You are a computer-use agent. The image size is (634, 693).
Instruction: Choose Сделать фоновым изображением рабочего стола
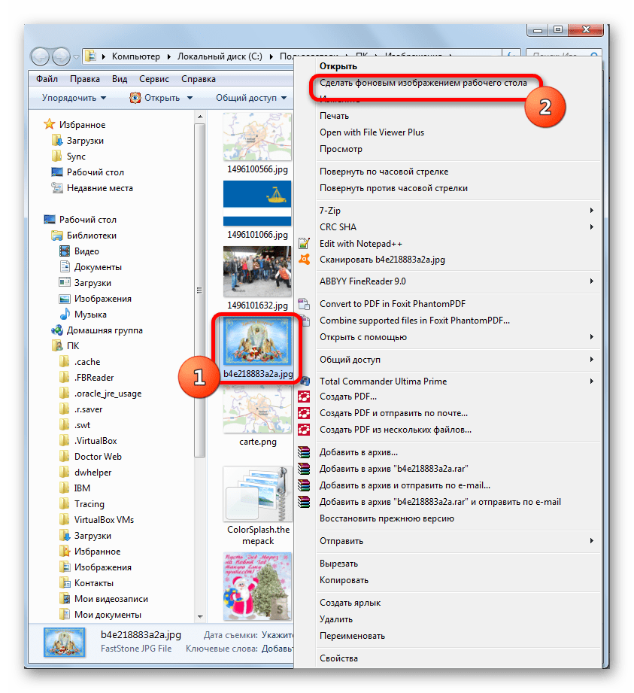423,83
